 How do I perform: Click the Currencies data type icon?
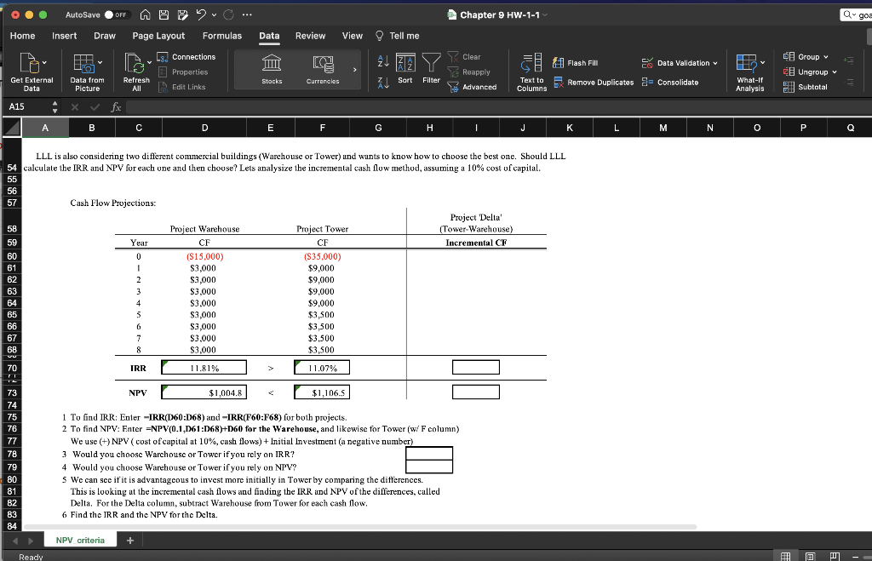pyautogui.click(x=322, y=64)
